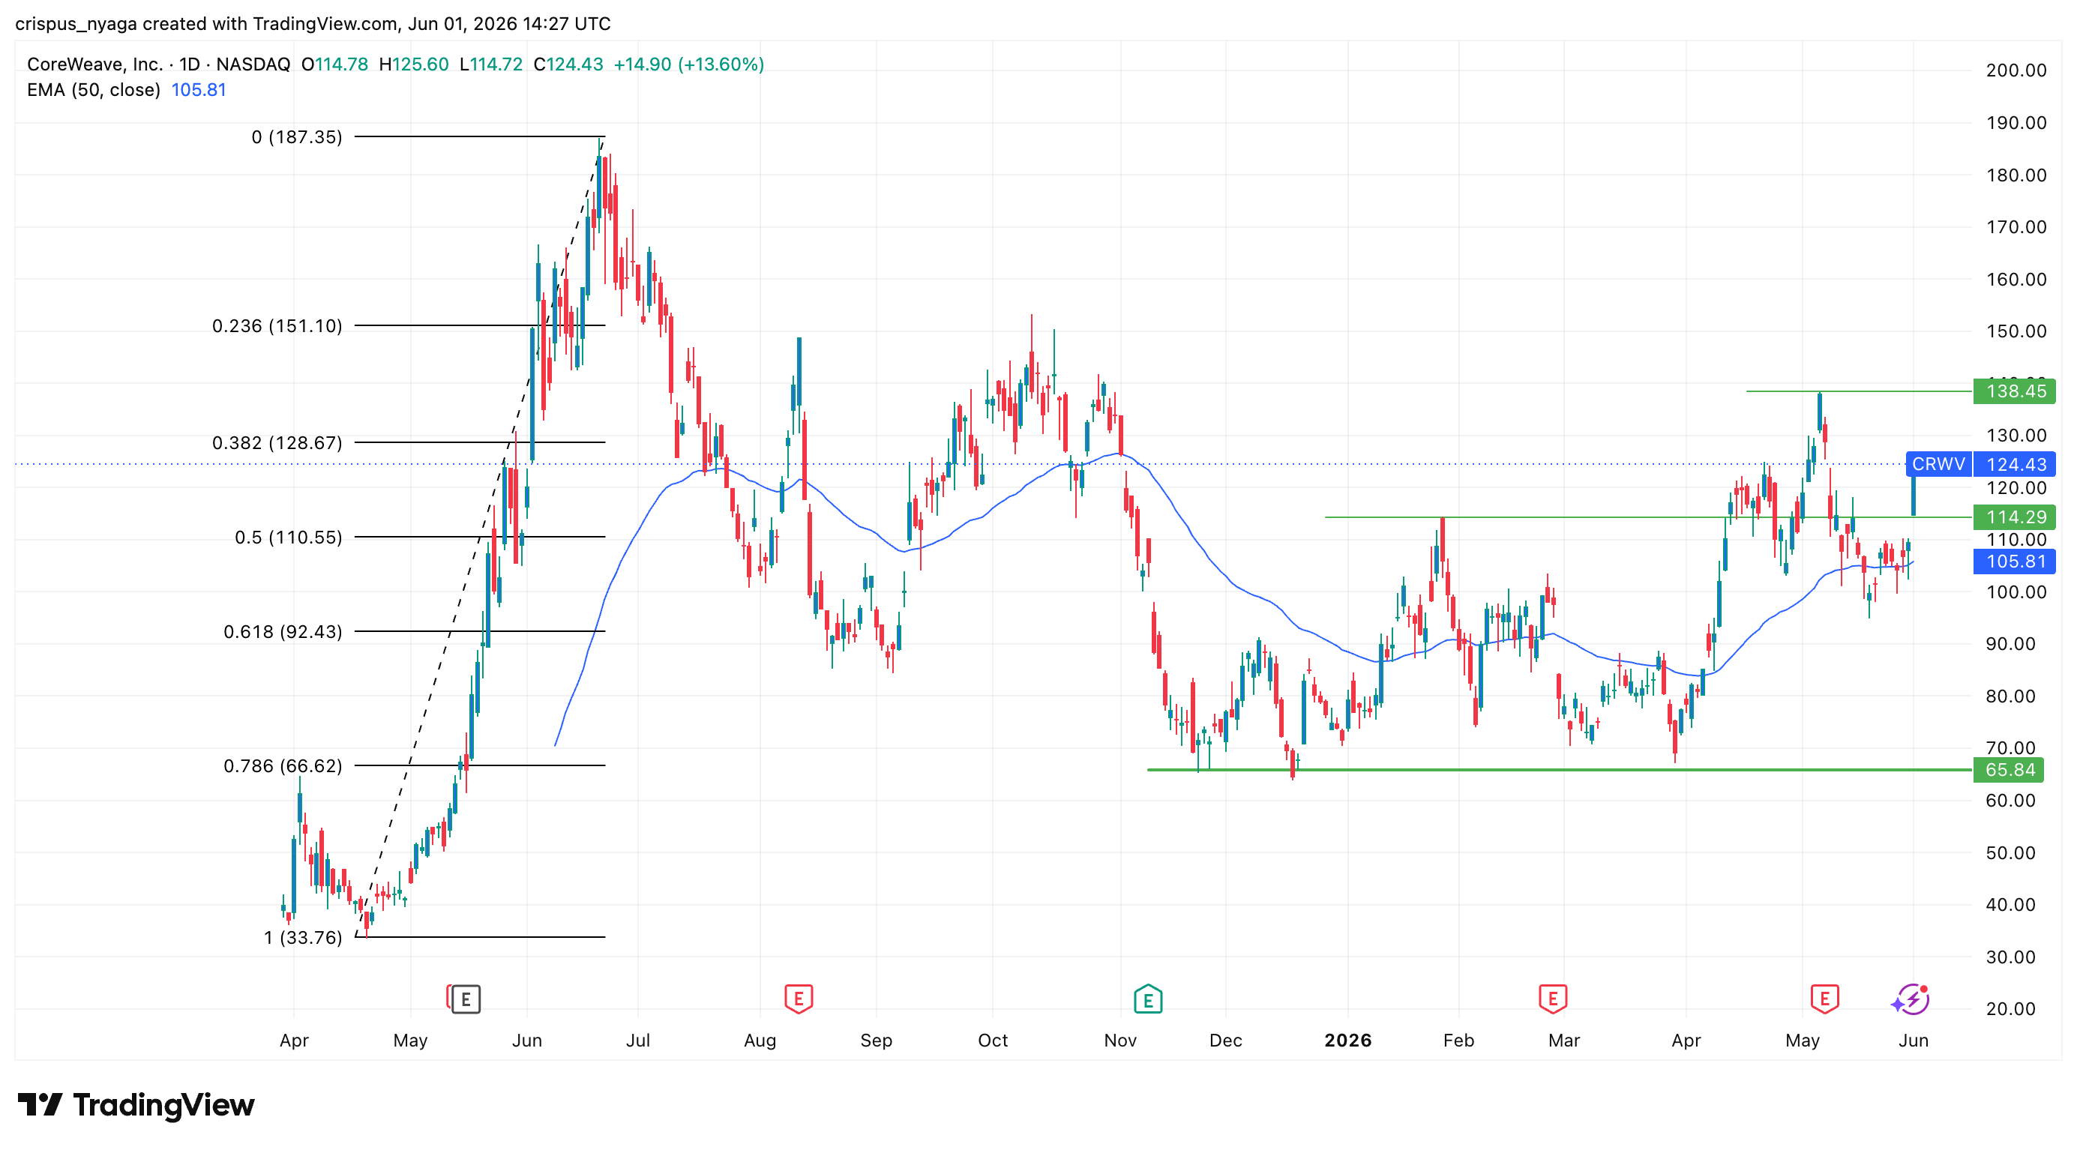Click the green 114.29 price label

(x=2014, y=517)
